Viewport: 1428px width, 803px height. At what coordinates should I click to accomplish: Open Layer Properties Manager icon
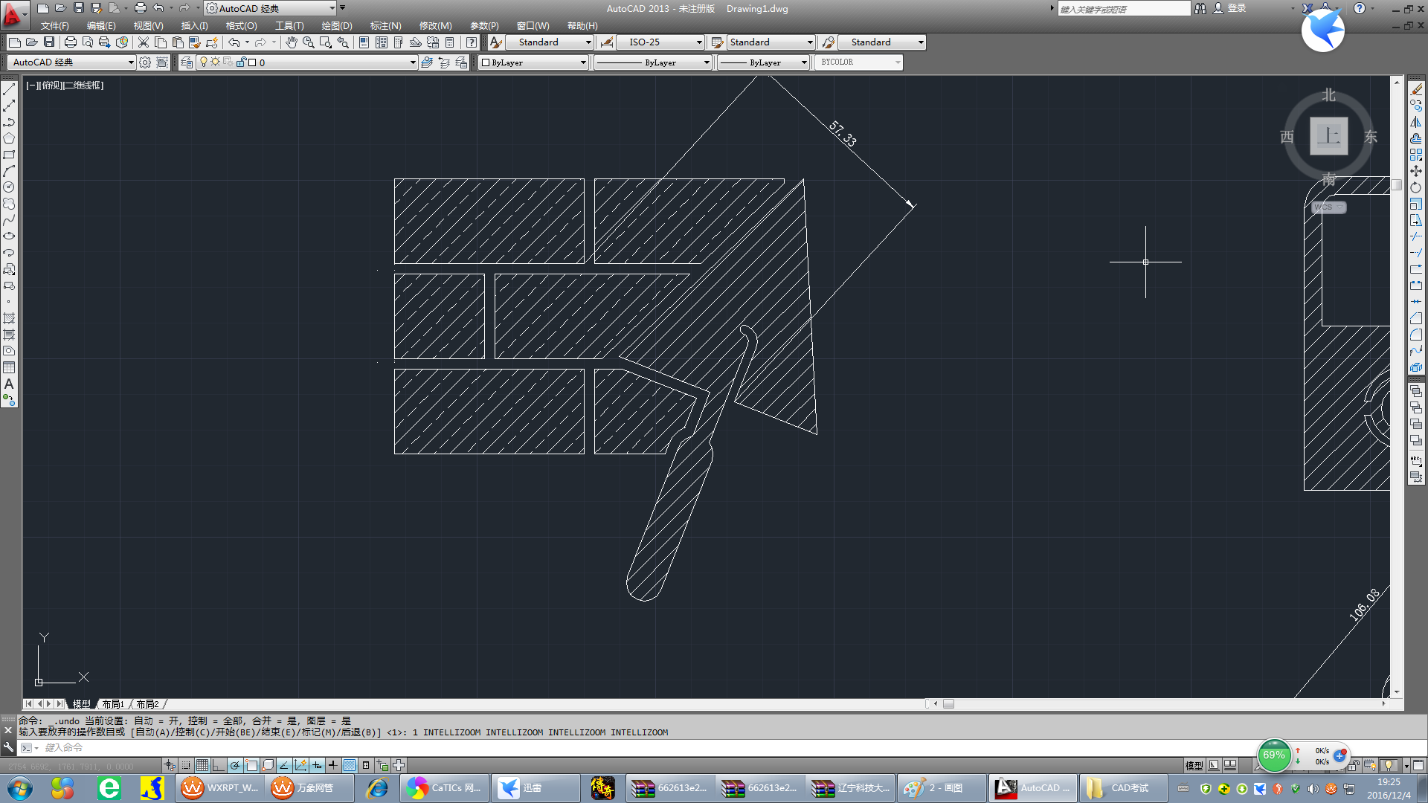point(187,62)
